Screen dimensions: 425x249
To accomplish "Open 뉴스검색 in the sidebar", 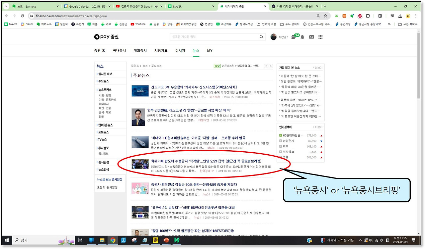I will [103, 170].
